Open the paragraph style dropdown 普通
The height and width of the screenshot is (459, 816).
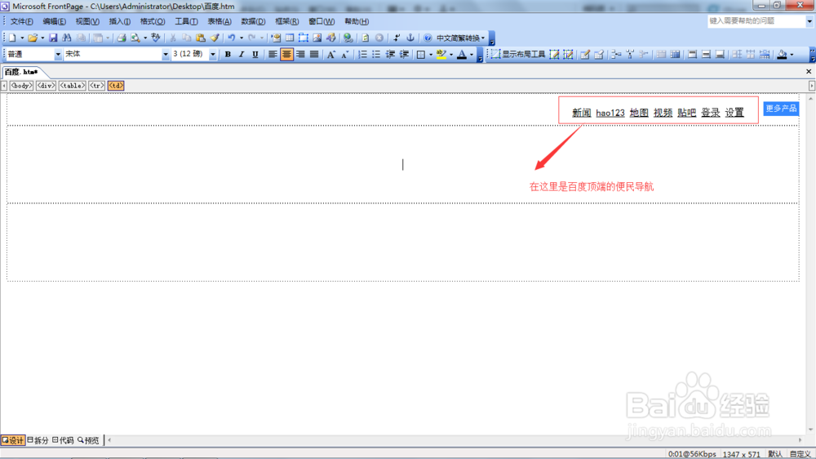pos(57,54)
